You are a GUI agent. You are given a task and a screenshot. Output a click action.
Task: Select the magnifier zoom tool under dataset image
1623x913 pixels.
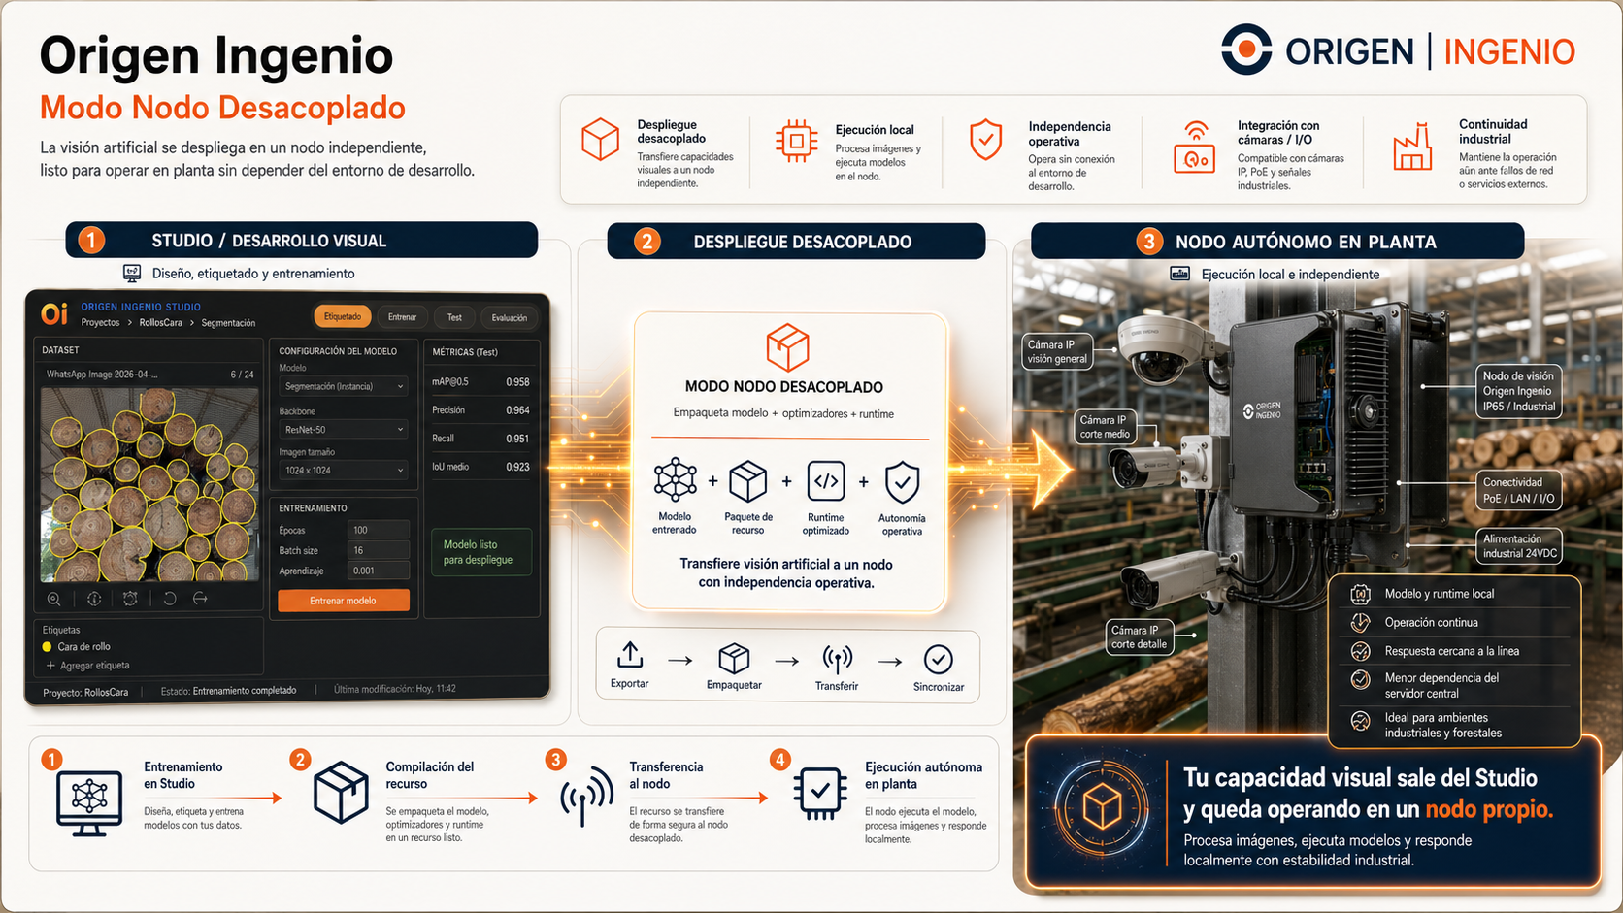tap(54, 599)
